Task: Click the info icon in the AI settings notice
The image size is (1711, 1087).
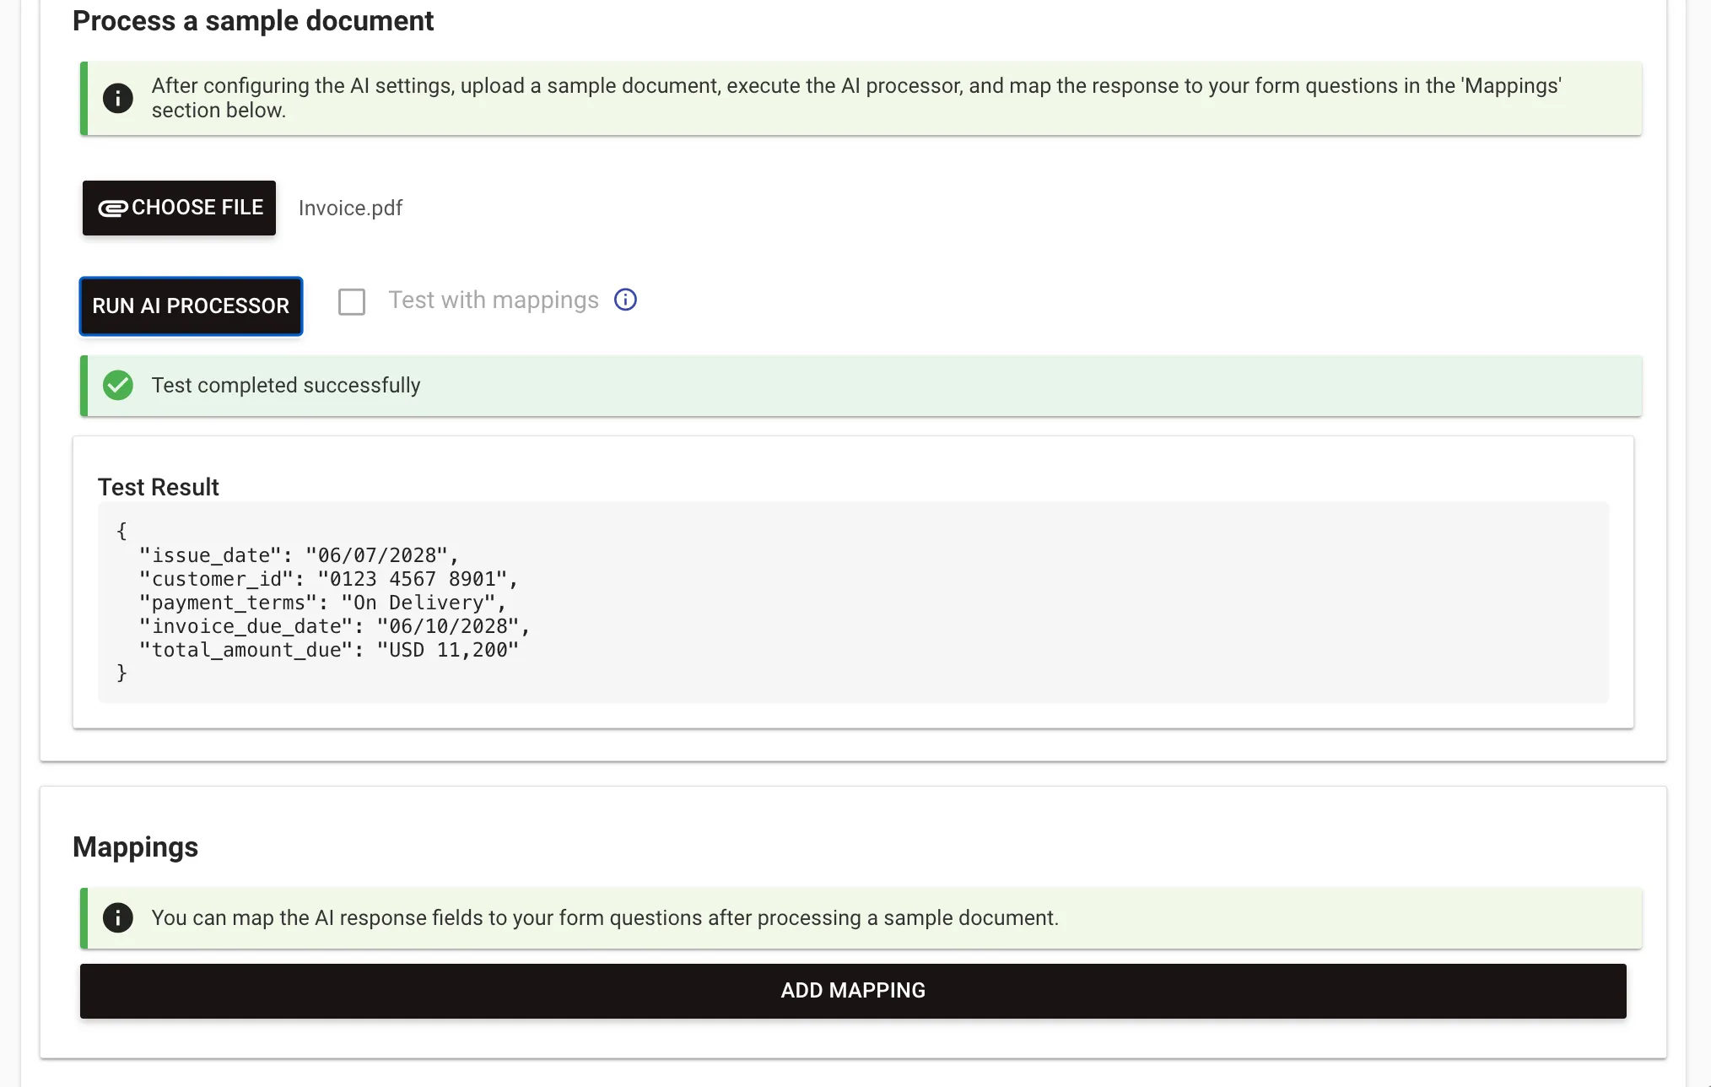Action: pyautogui.click(x=118, y=98)
